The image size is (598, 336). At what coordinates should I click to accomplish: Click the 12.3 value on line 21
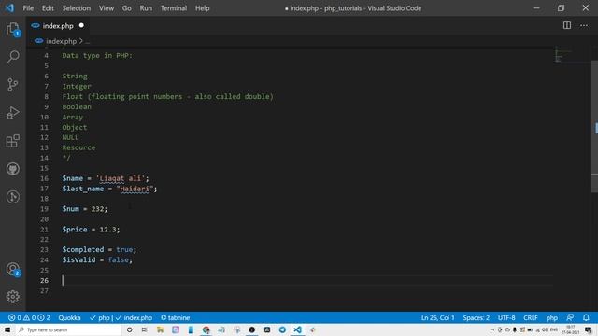[x=108, y=230]
